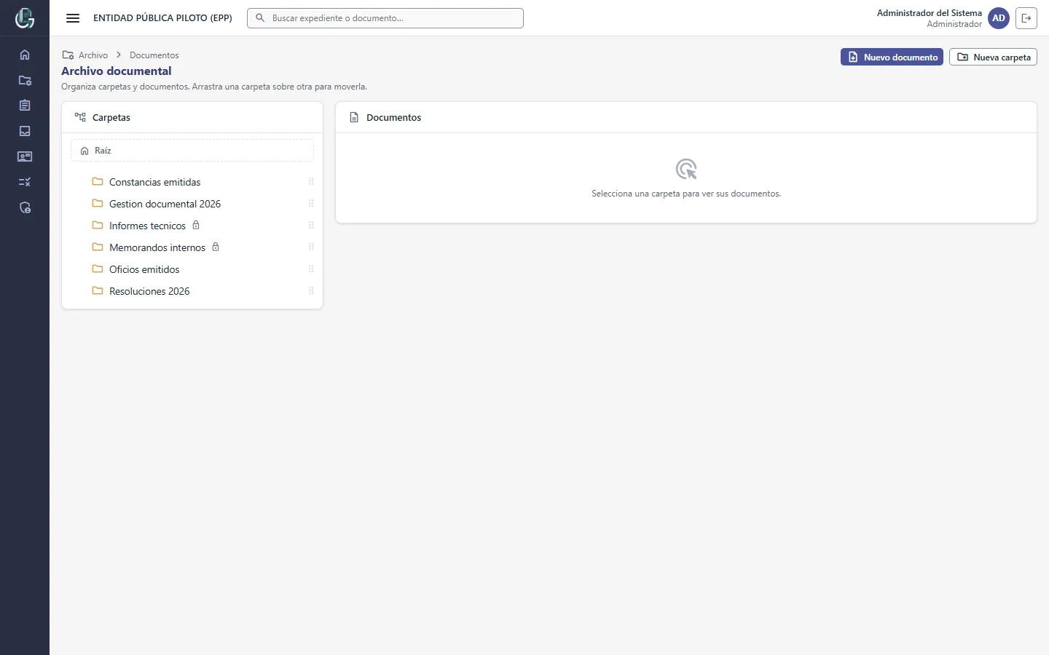The image size is (1049, 655).
Task: Click the AD user avatar
Action: [x=999, y=18]
